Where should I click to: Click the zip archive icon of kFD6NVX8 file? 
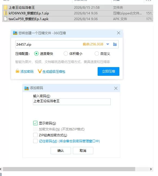pyautogui.click(x=5, y=13)
